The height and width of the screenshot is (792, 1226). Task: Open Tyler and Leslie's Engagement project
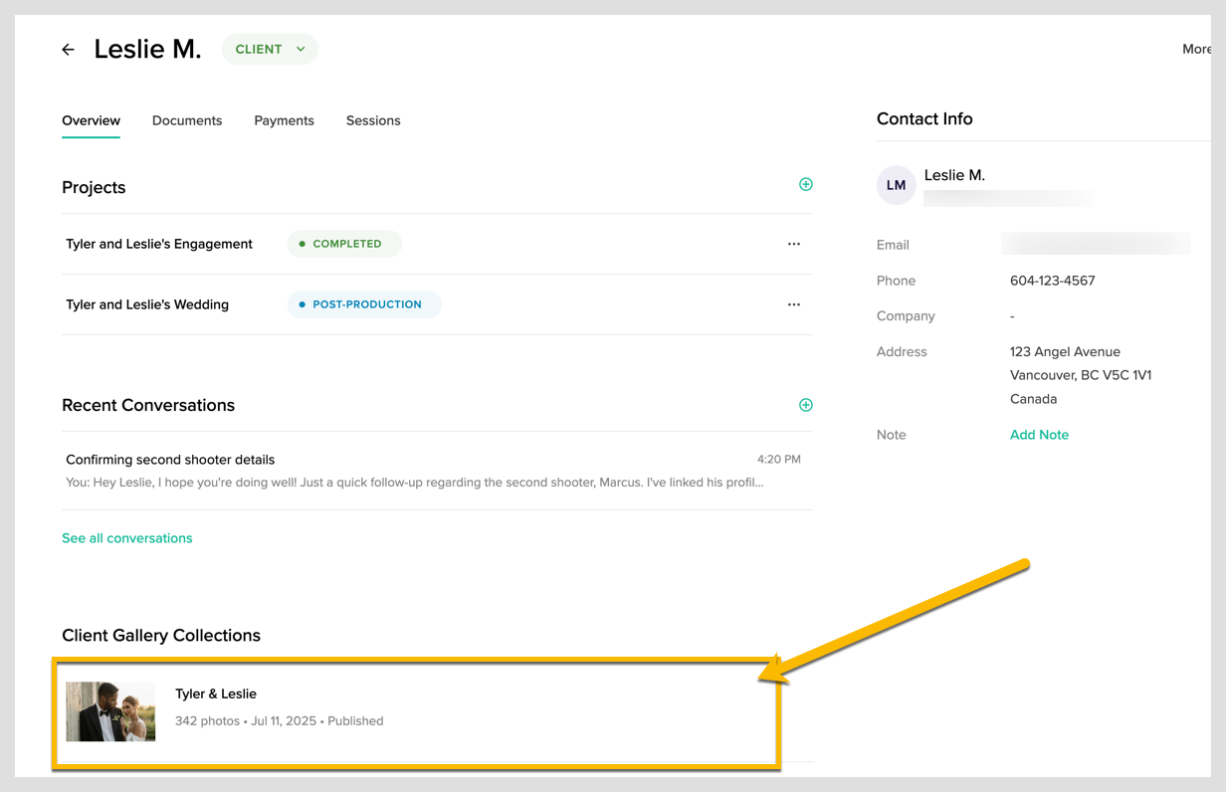coord(159,244)
